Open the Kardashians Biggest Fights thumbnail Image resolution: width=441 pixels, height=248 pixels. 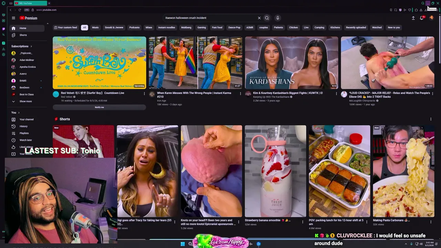[x=291, y=63]
